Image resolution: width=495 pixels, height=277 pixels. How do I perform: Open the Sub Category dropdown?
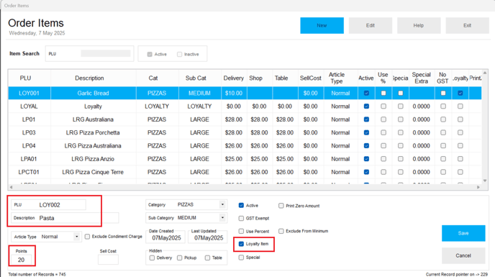click(x=222, y=217)
